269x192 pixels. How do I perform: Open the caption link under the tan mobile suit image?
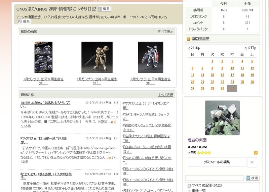[97, 81]
